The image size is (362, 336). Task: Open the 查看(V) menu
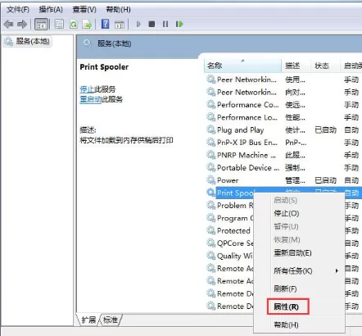[x=84, y=10]
